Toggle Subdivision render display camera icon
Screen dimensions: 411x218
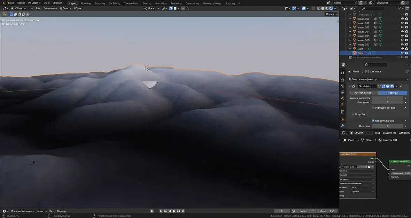point(392,86)
